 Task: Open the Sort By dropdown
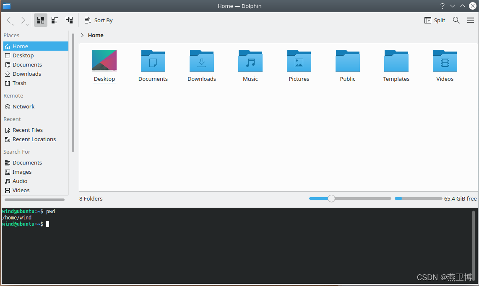coord(99,20)
